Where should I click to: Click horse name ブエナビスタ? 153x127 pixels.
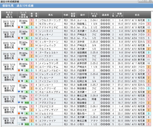pyautogui.click(x=46, y=106)
